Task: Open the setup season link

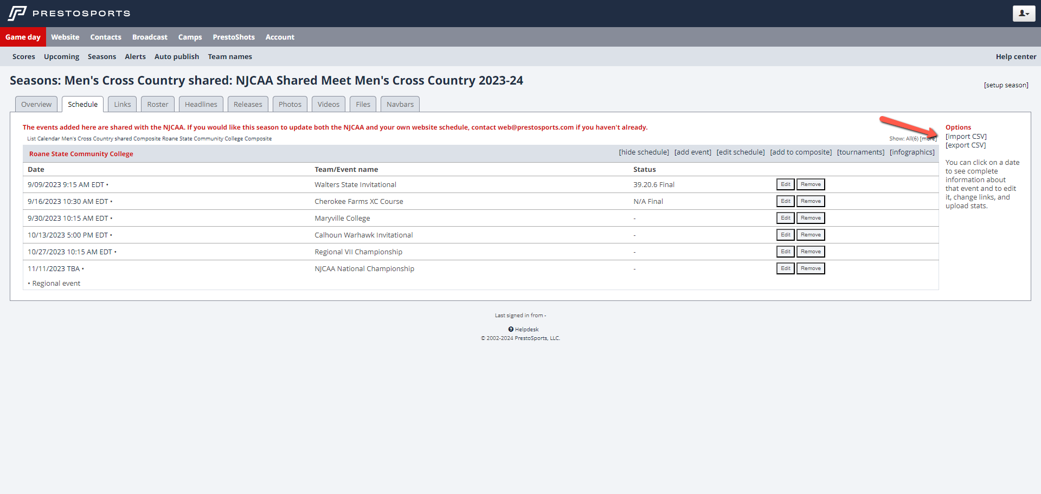Action: pyautogui.click(x=1006, y=85)
